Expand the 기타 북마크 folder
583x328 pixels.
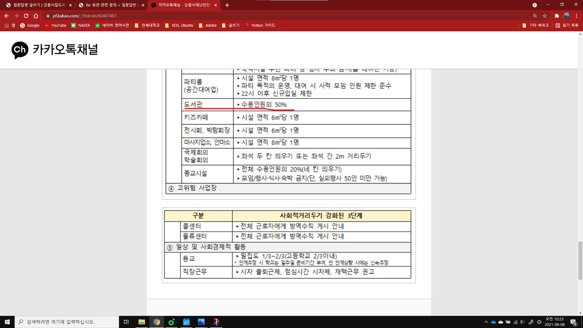pyautogui.click(x=535, y=26)
